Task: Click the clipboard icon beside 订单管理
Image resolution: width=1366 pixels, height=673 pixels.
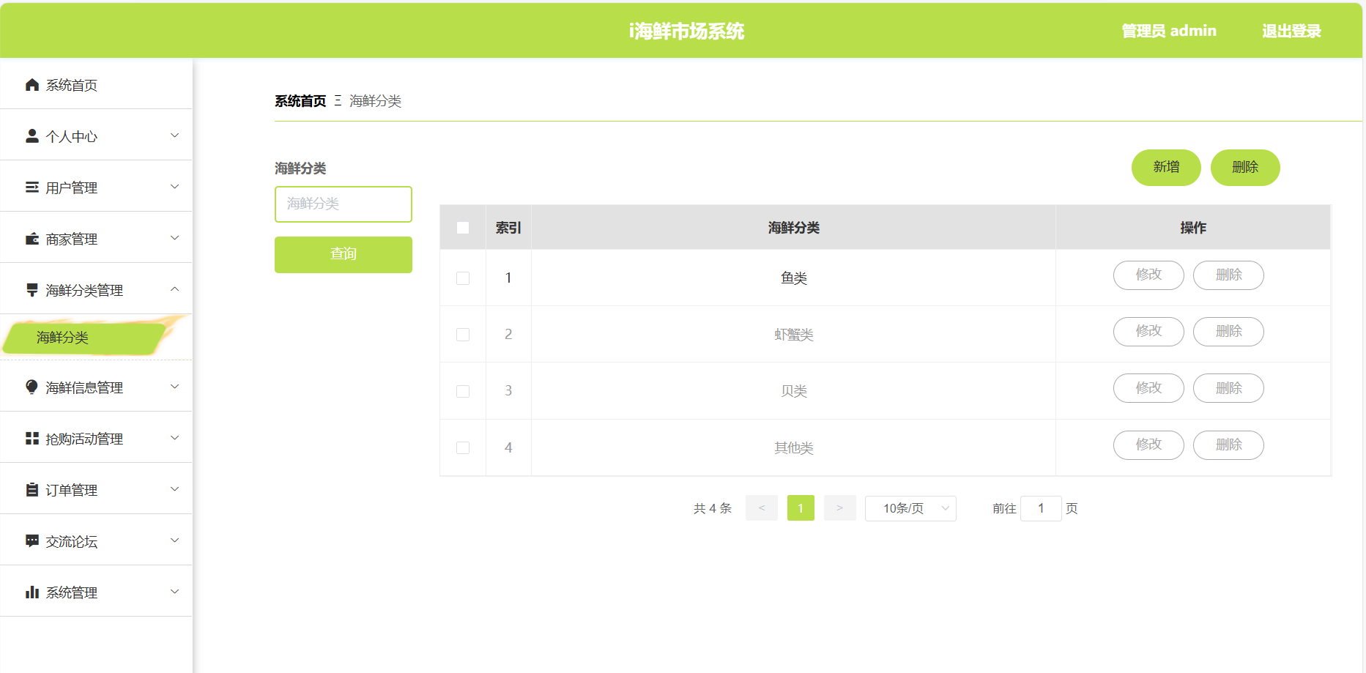Action: (31, 489)
